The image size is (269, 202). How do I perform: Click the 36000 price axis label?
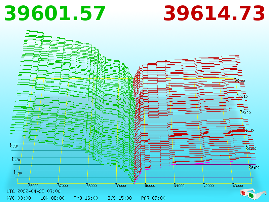[x=33, y=186]
